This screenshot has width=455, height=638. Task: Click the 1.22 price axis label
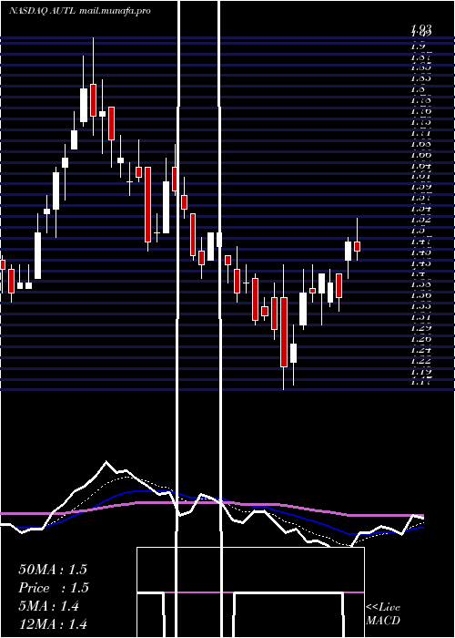click(421, 361)
